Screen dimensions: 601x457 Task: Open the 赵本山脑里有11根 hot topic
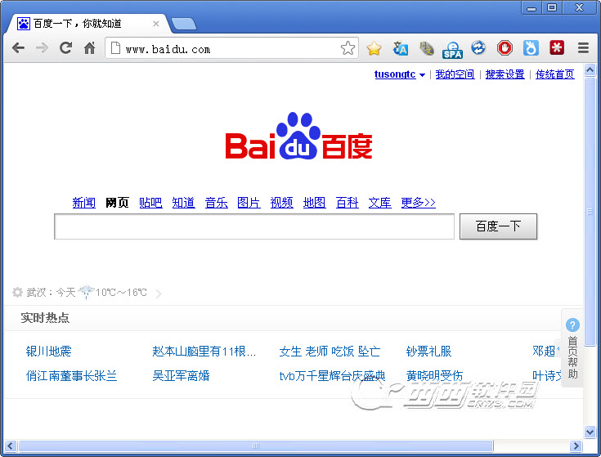(x=204, y=351)
